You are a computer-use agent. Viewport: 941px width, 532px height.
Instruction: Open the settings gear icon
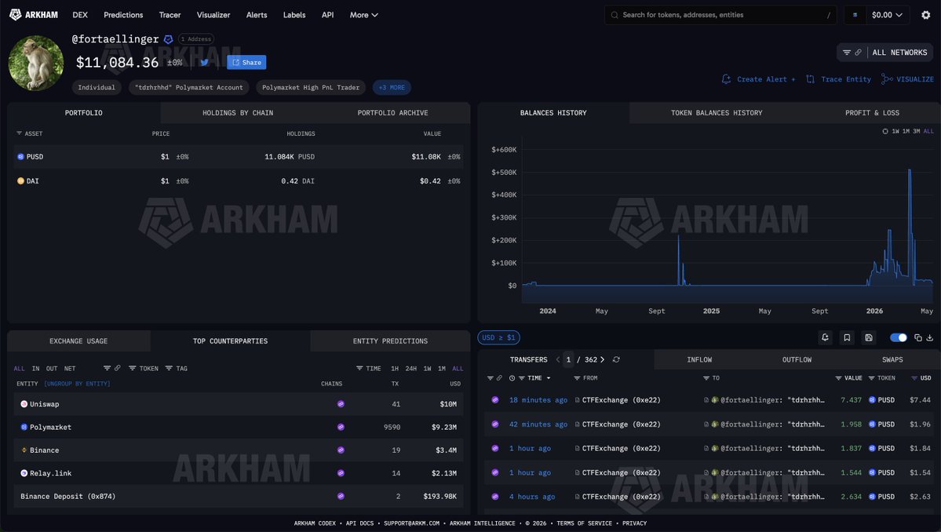pos(925,15)
